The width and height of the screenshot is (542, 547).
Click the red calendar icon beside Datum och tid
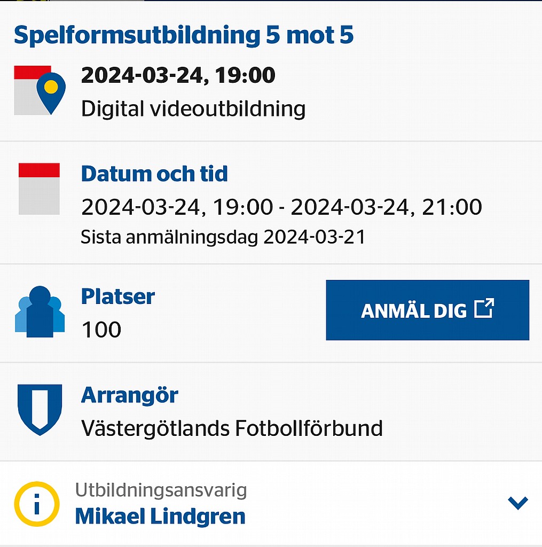(39, 189)
